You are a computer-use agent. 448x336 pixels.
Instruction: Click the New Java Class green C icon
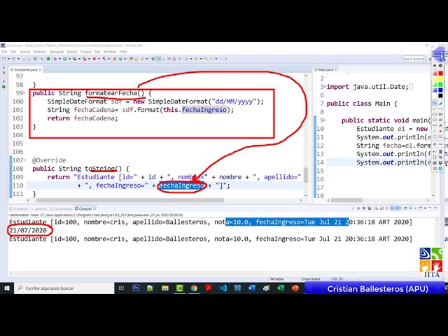pos(120,59)
